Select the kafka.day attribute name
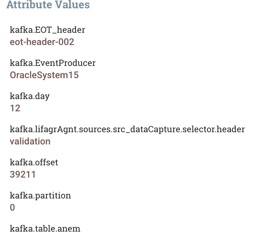Viewport: 256px width, 237px height. (x=30, y=96)
